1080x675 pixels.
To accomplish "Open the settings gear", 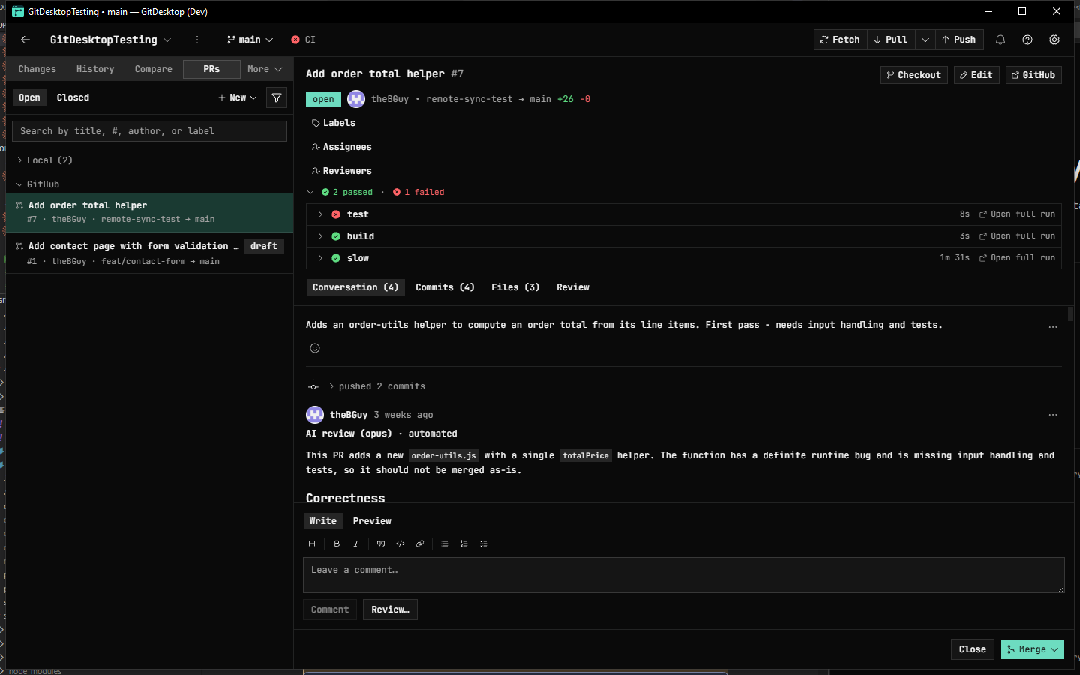I will coord(1054,40).
